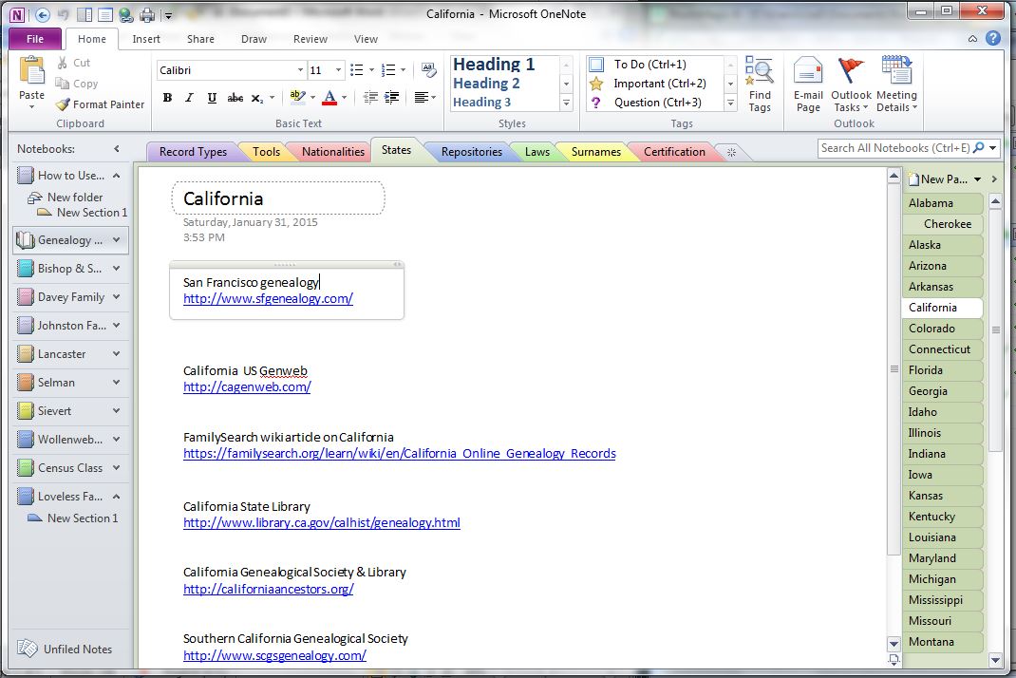This screenshot has width=1016, height=678.
Task: Expand the Genealogy notebook
Action: 117,240
